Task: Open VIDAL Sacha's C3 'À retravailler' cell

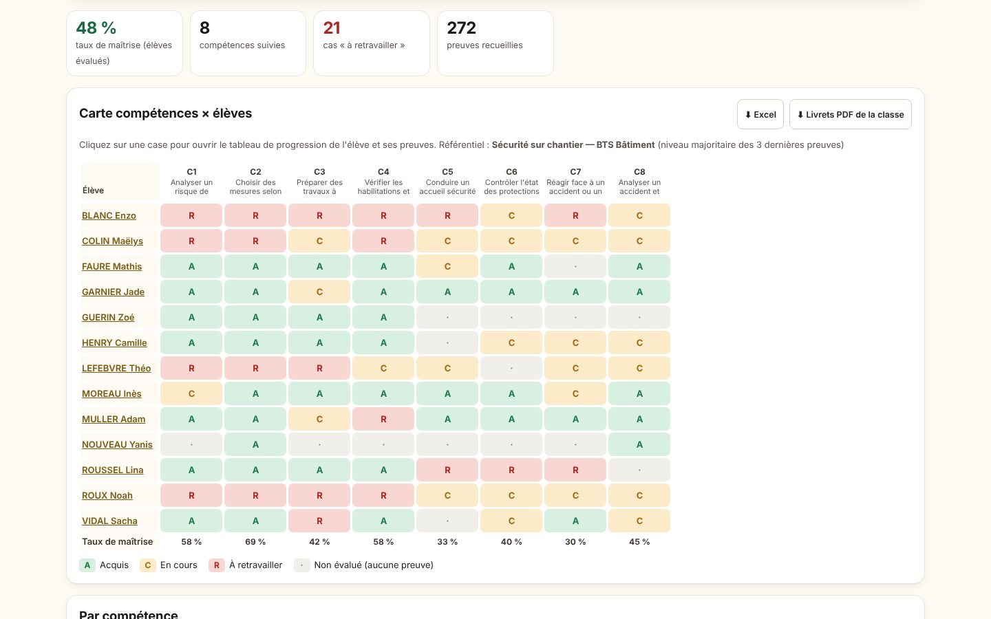Action: coord(319,521)
